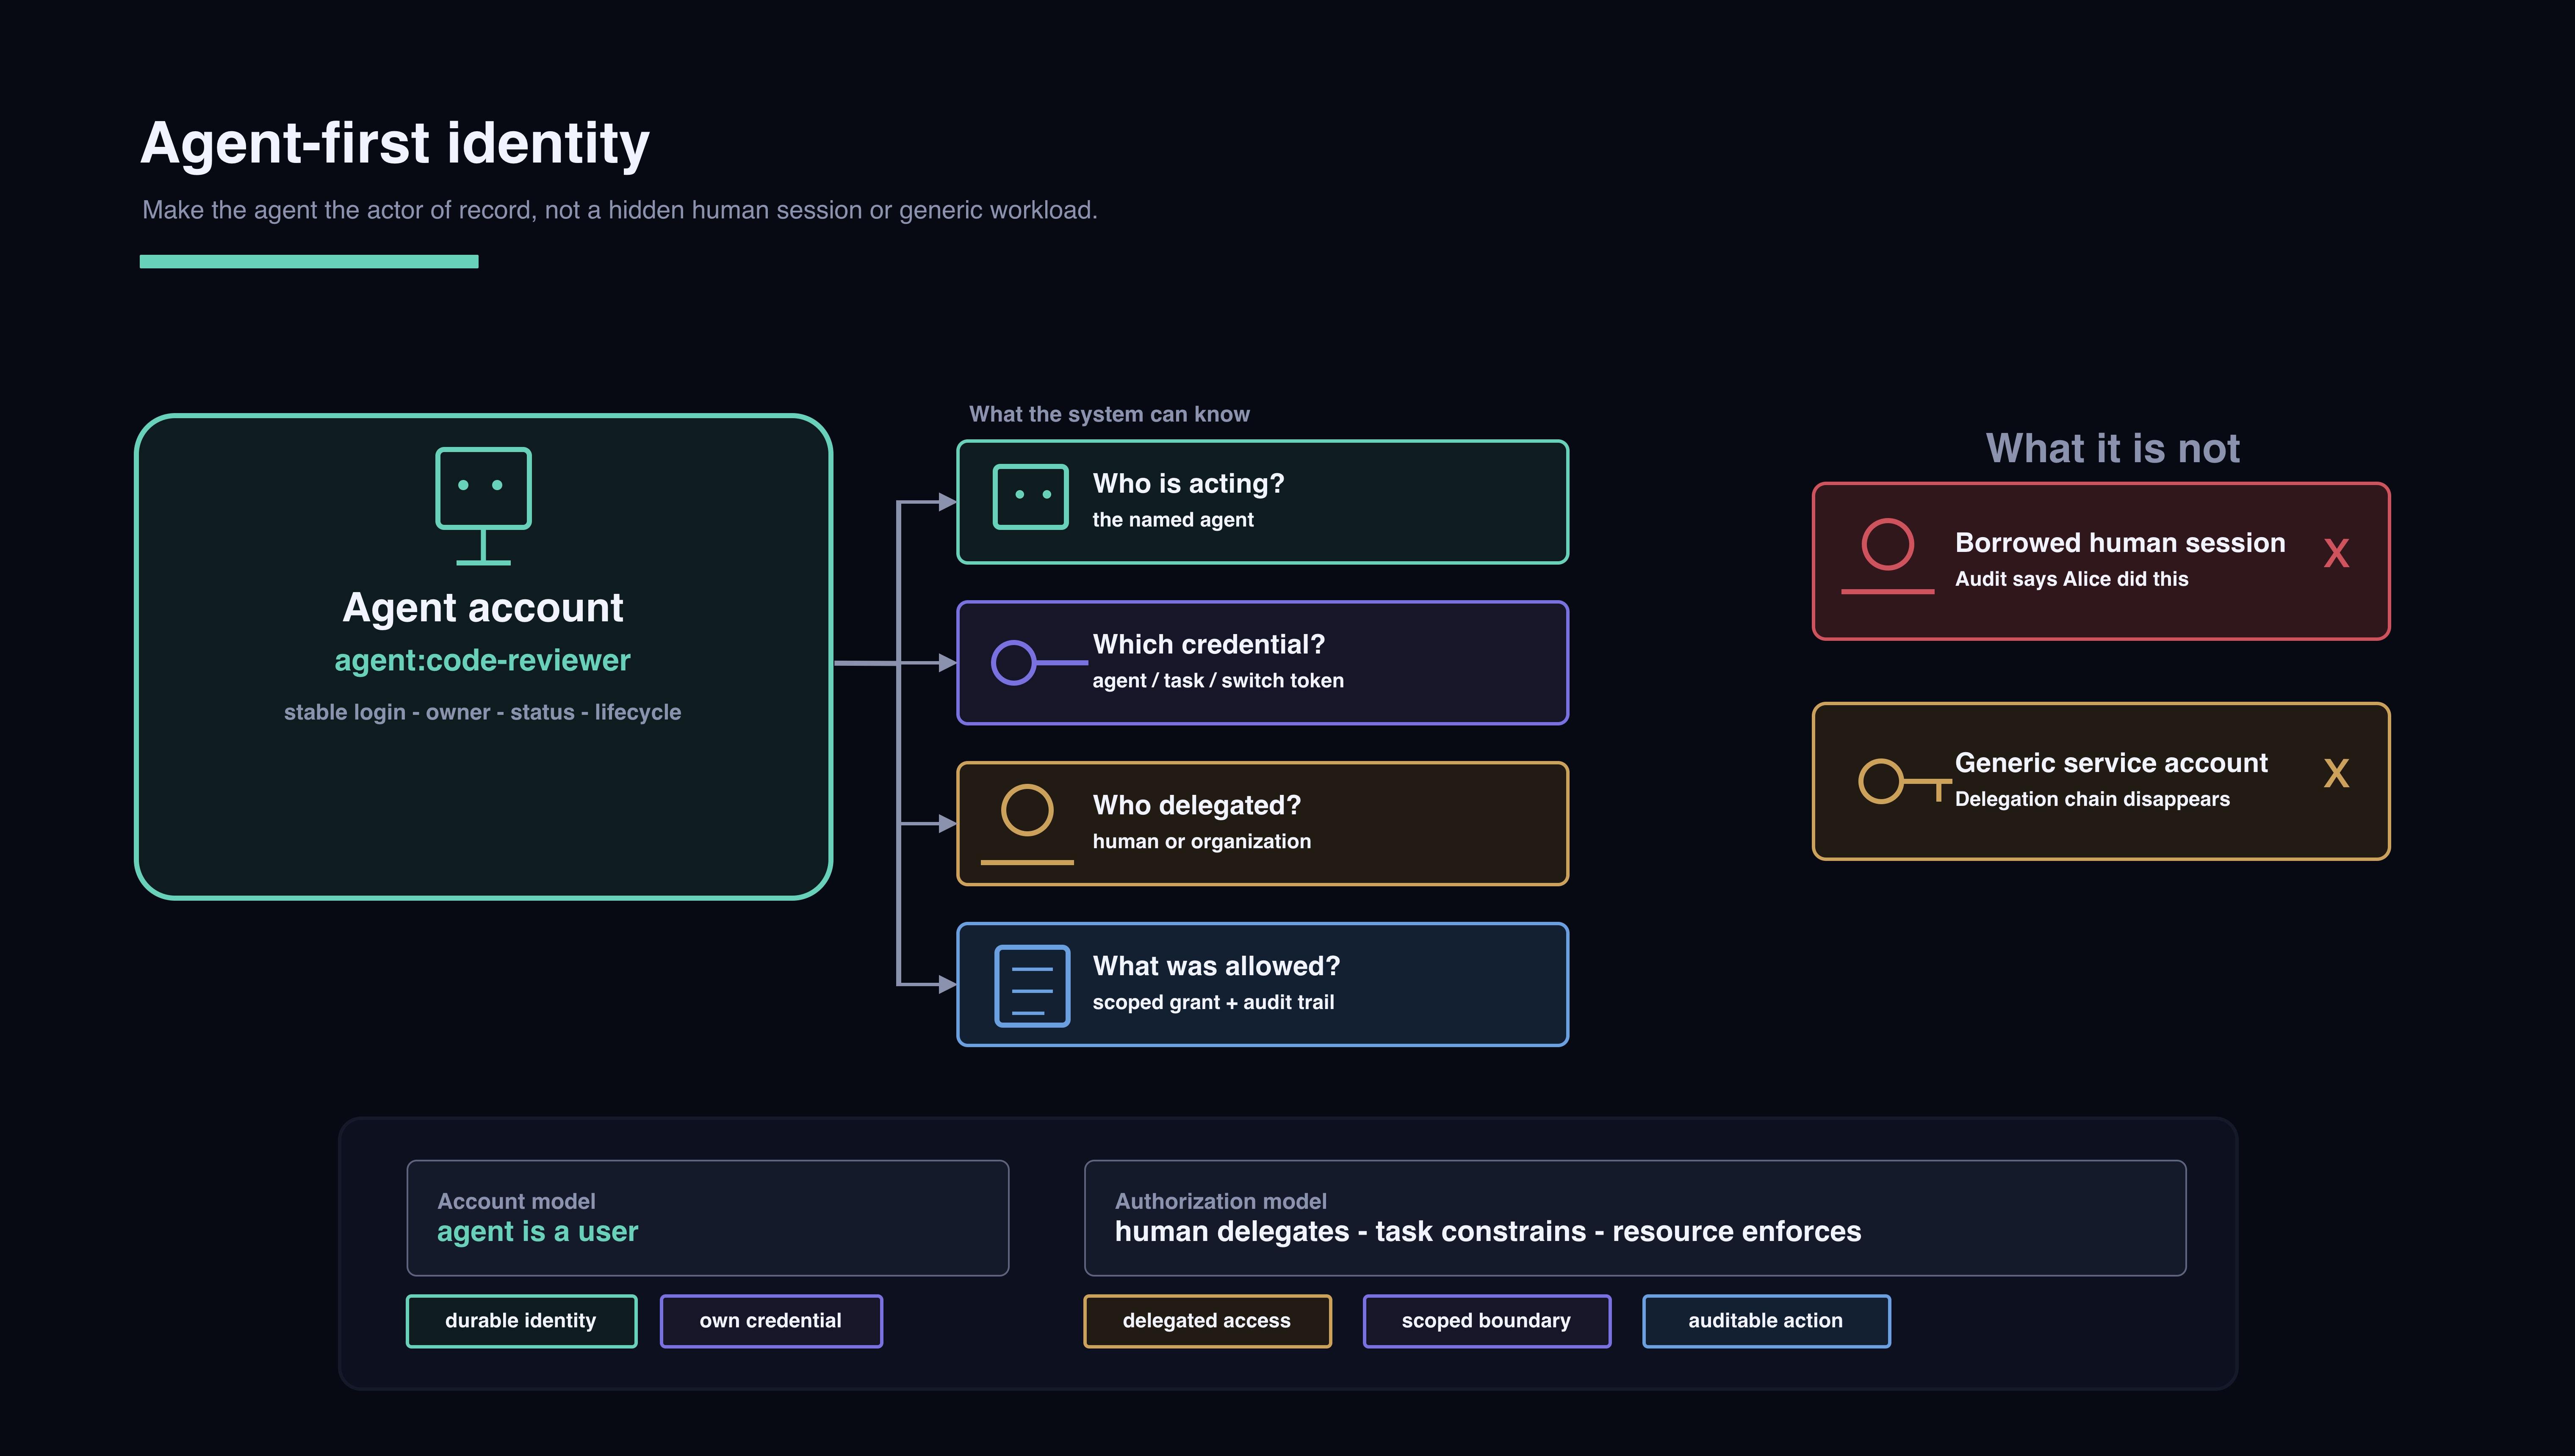Click the Agent account title text

click(x=483, y=608)
